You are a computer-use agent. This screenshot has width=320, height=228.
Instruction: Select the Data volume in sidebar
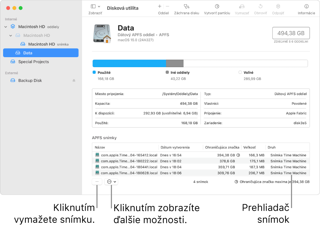tap(41, 53)
